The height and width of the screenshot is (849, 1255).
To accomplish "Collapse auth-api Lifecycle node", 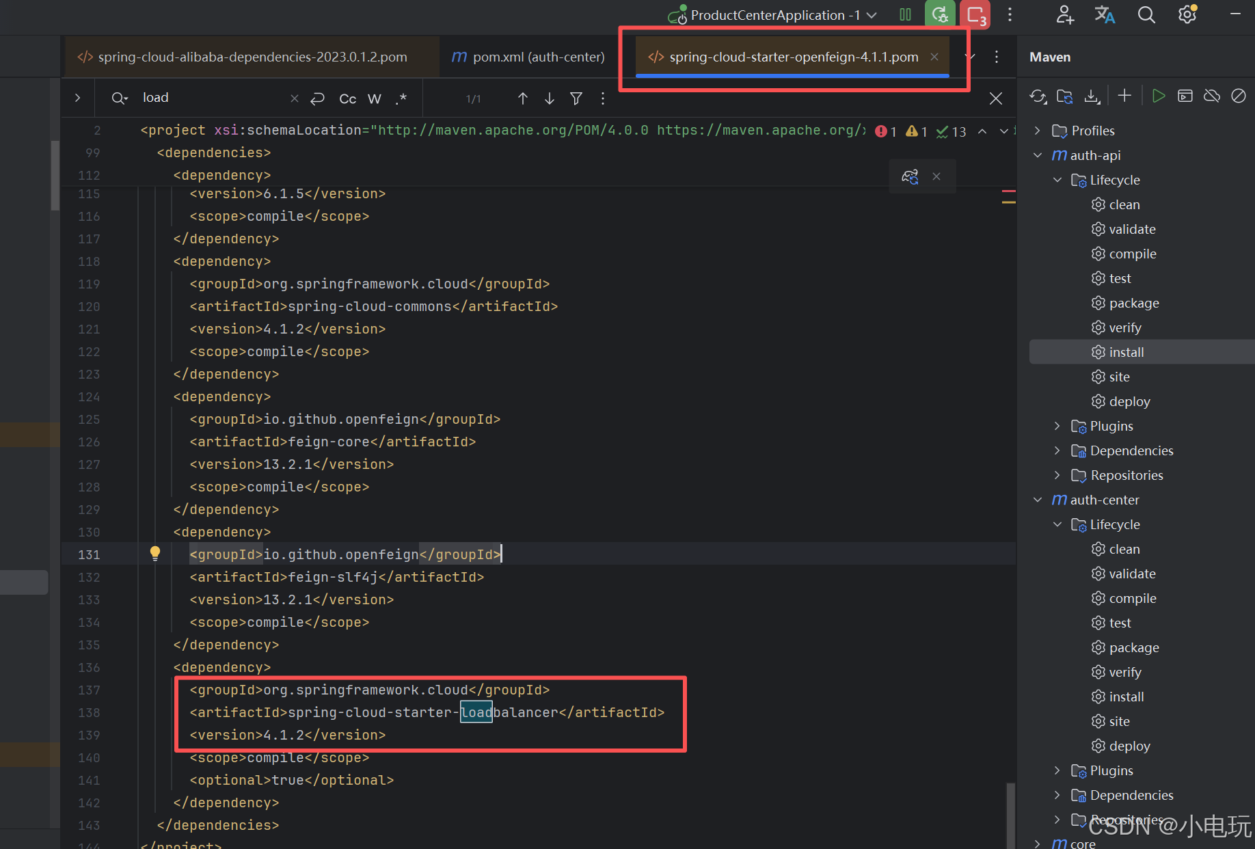I will (1057, 180).
